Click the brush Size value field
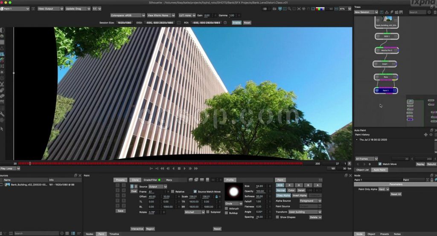This screenshot has height=236, width=437. 262,186
